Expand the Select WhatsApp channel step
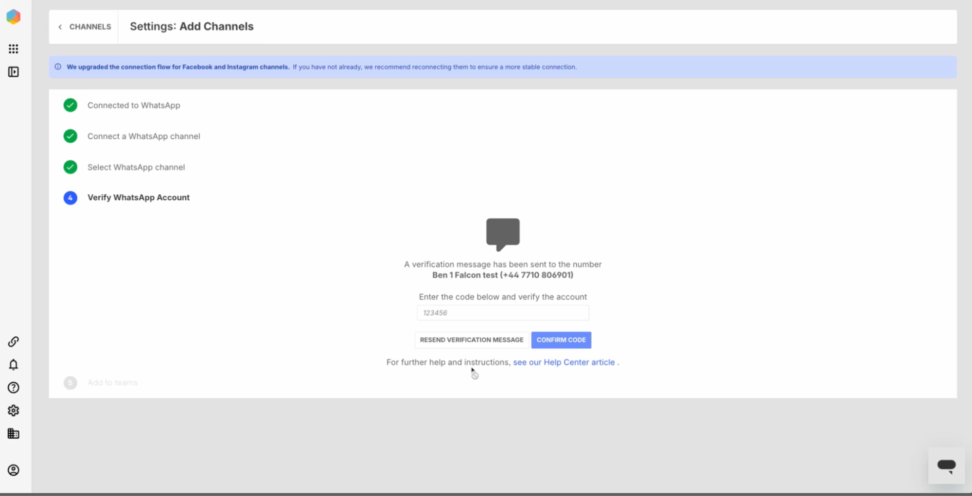This screenshot has width=972, height=496. [136, 167]
